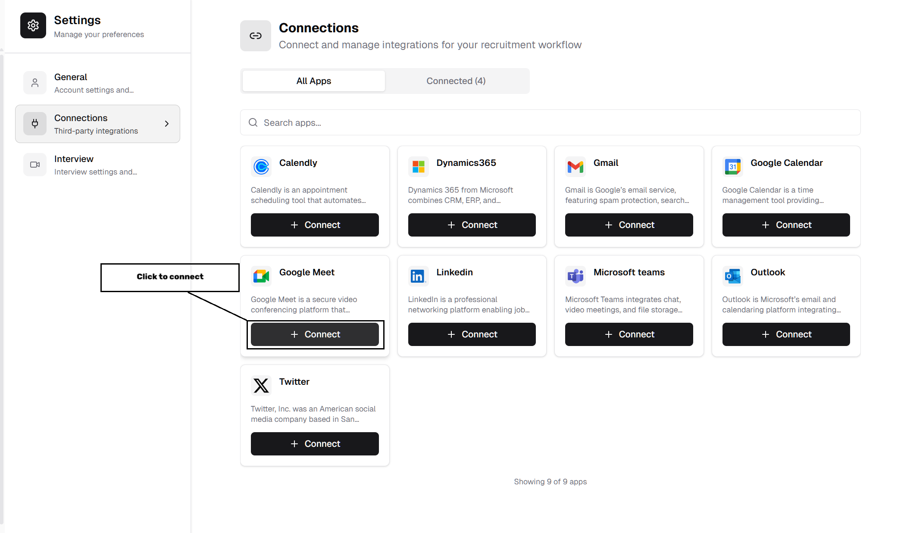Click the Google Calendar icon
Screen dimensions: 907x533
pyautogui.click(x=733, y=167)
